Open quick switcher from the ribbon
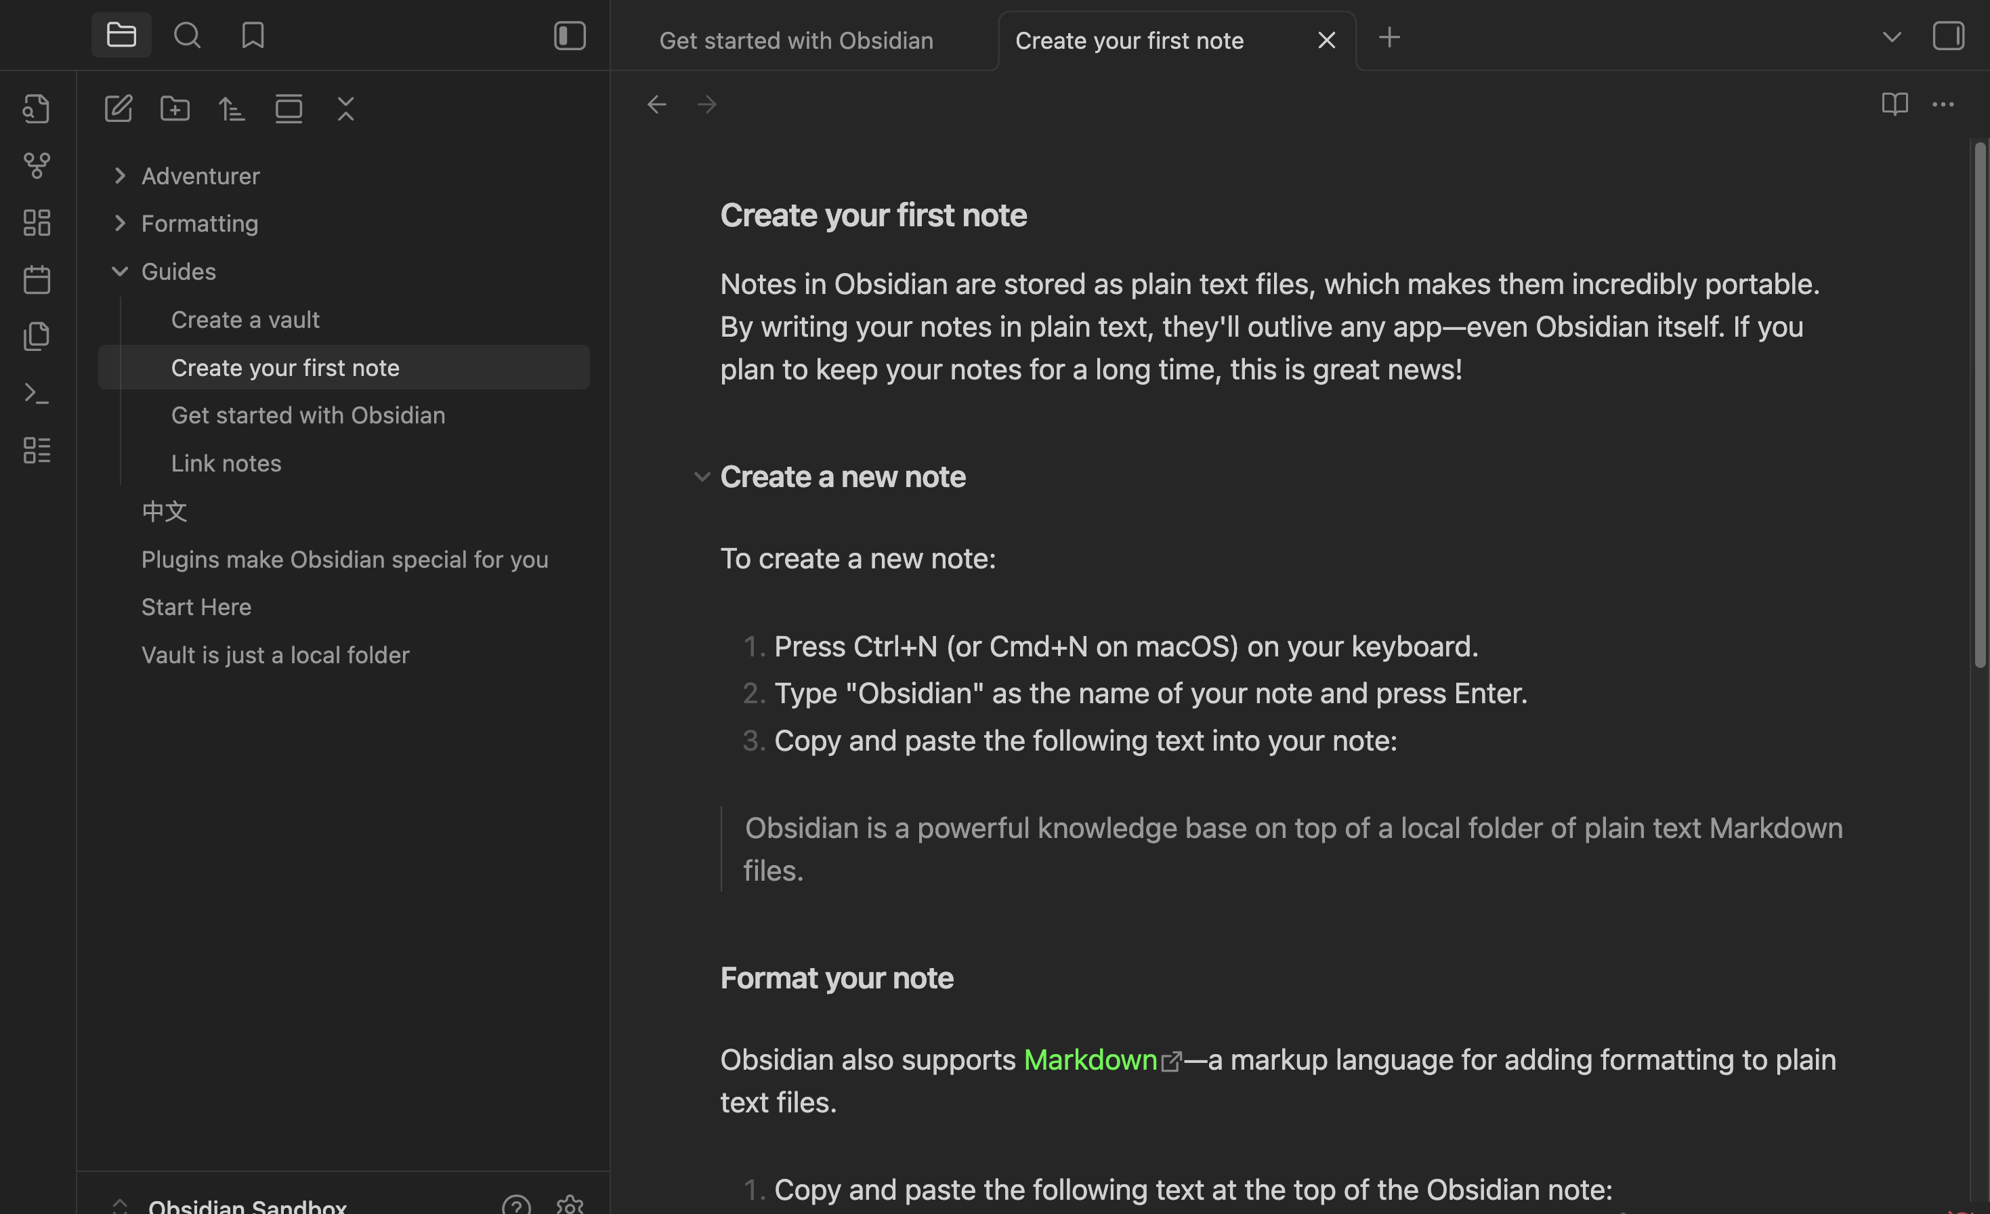 [37, 108]
